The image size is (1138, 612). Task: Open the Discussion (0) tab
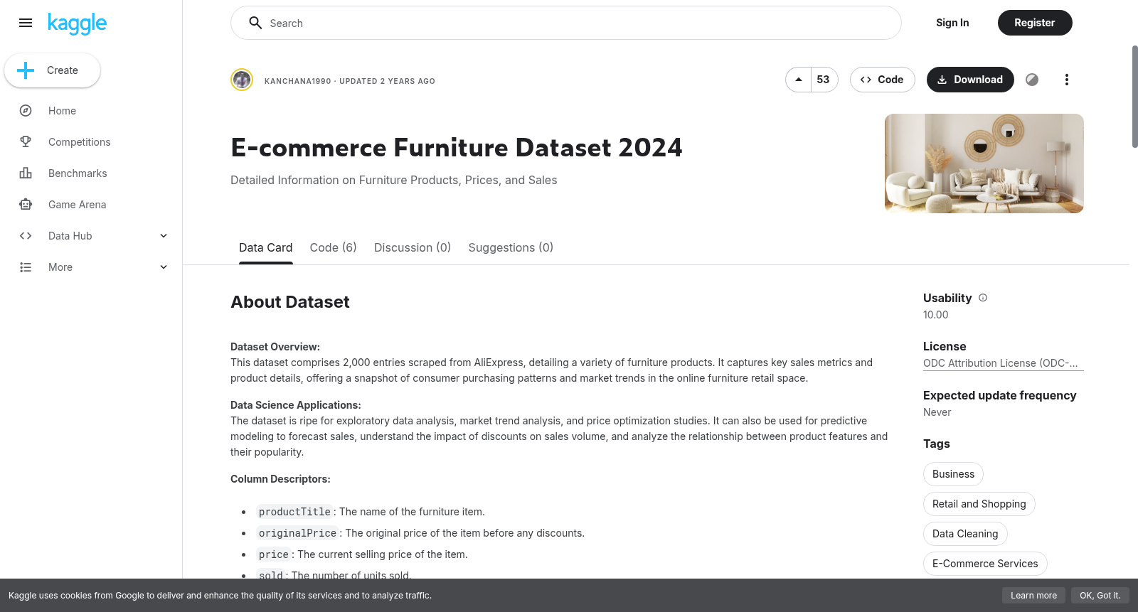413,247
